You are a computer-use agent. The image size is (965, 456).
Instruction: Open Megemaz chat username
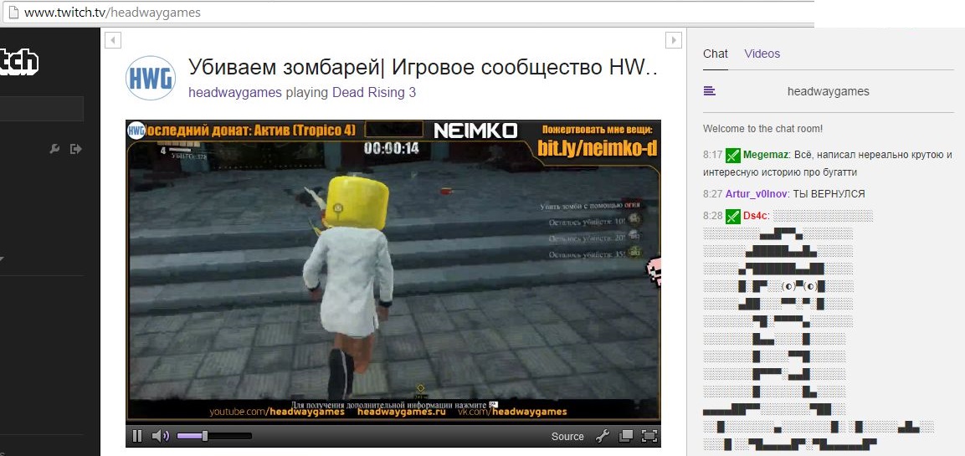766,155
